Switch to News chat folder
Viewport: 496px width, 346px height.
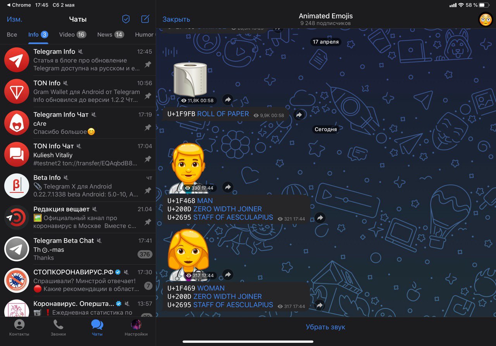(110, 34)
